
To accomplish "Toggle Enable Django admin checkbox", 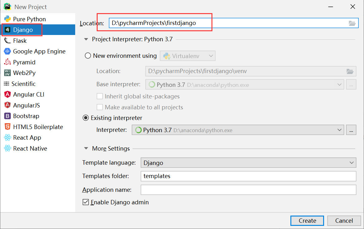I will [x=86, y=202].
